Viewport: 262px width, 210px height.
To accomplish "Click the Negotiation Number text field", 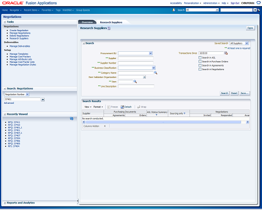I will [x=22, y=99].
